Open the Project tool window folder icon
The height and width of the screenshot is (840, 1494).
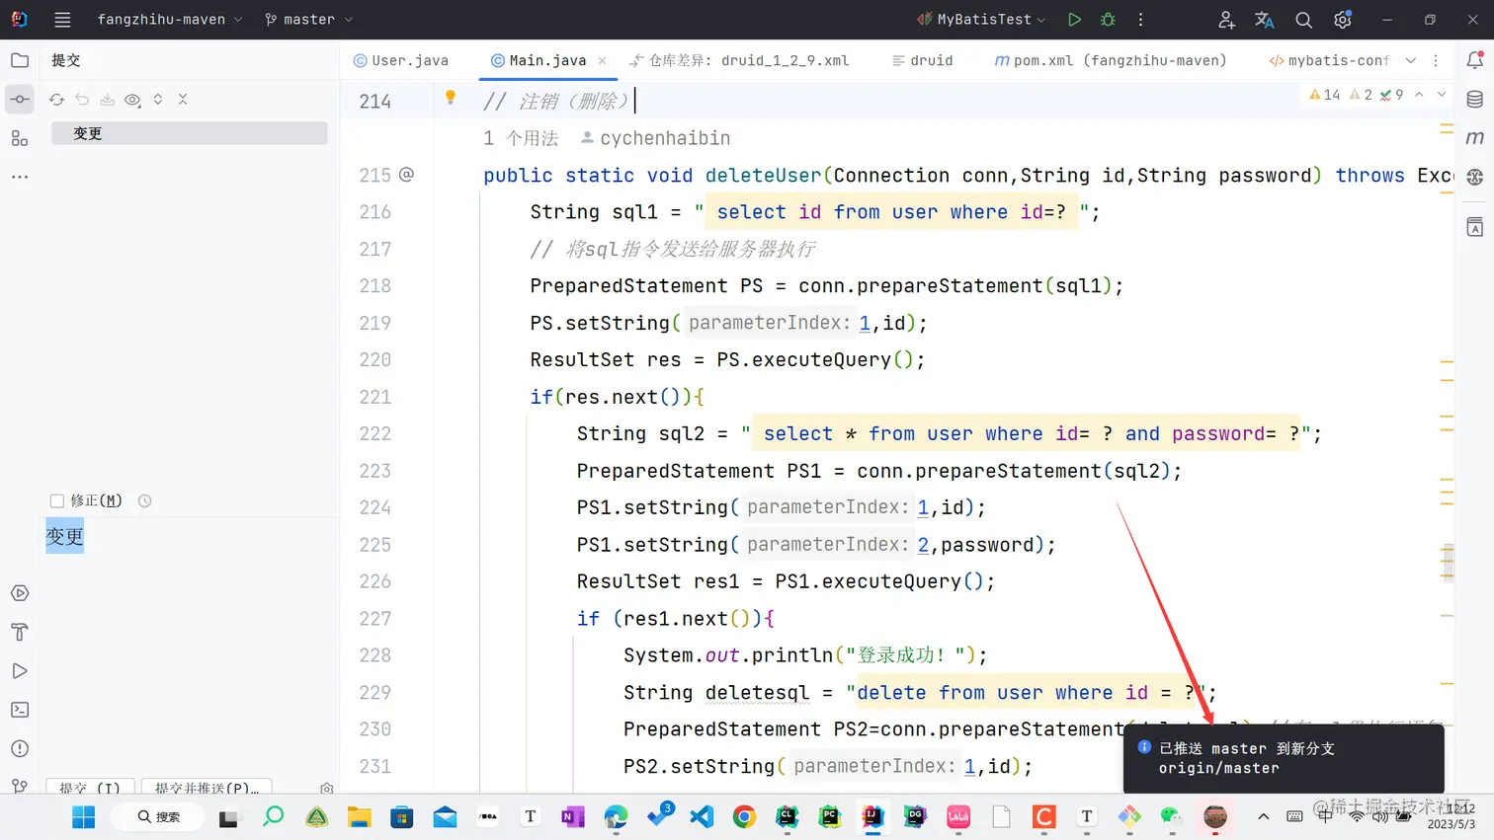20,60
